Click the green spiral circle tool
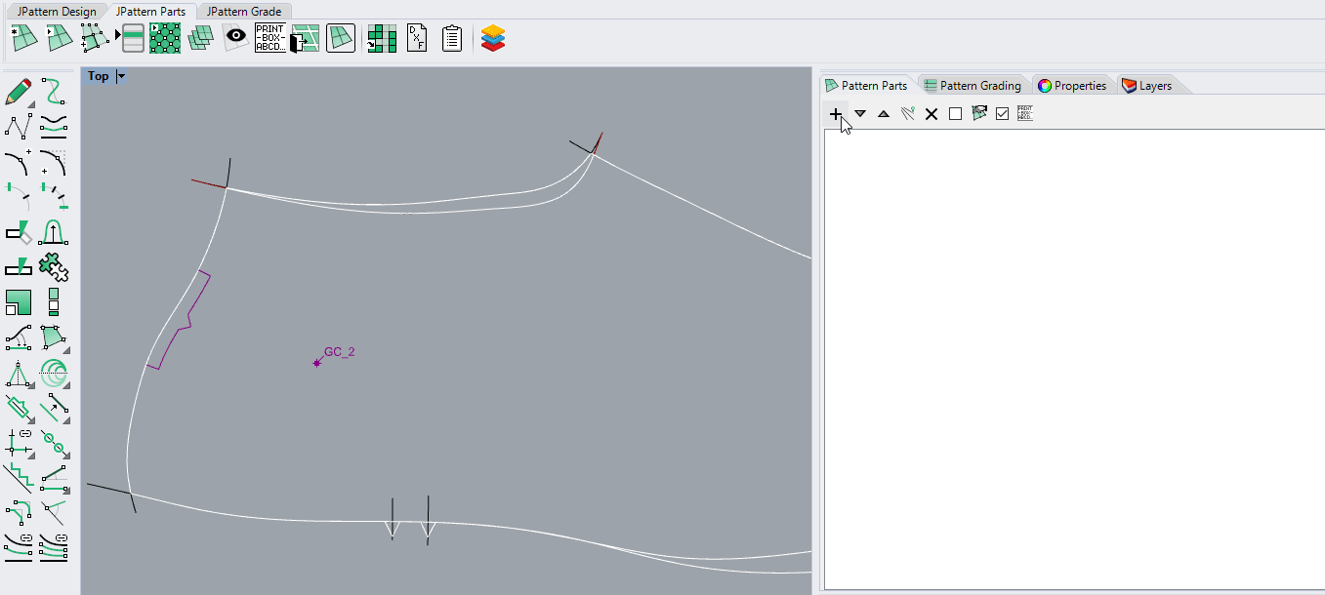Screen dimensions: 1325x595 54,372
